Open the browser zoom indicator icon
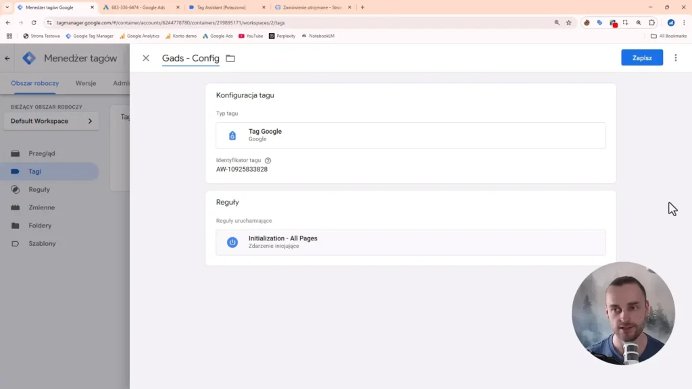 coord(557,22)
